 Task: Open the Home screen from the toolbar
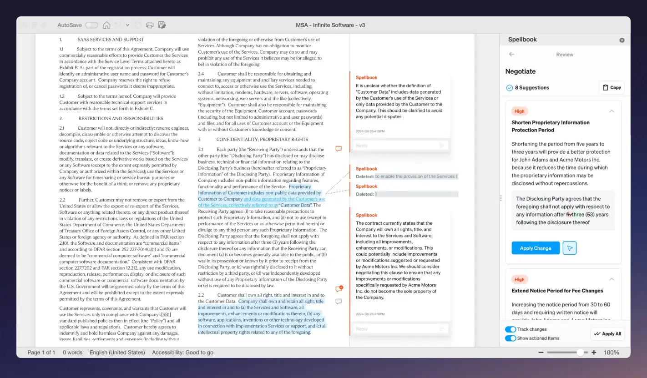pyautogui.click(x=106, y=25)
